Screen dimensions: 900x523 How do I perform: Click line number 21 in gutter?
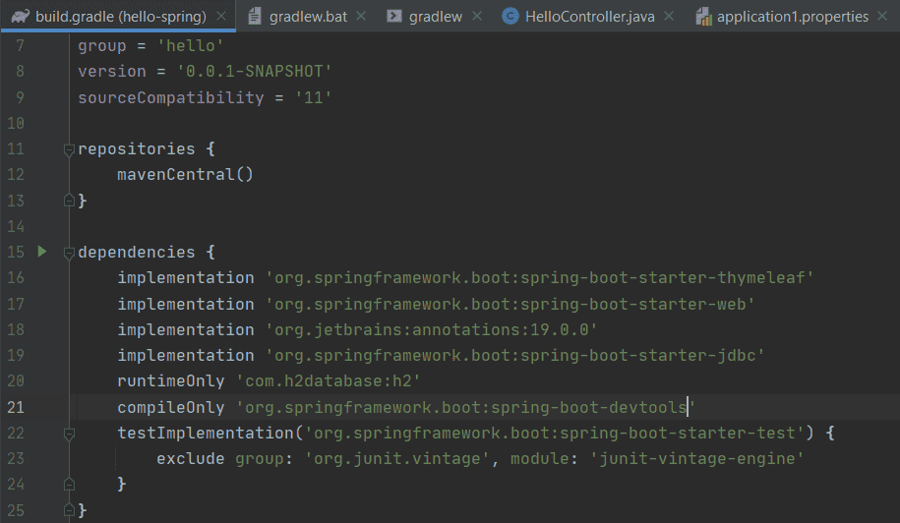[x=16, y=407]
